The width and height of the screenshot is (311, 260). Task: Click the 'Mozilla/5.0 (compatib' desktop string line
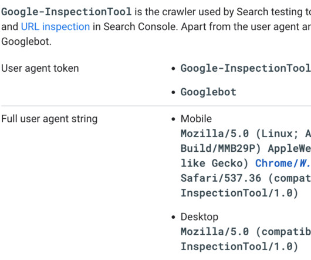pyautogui.click(x=246, y=232)
